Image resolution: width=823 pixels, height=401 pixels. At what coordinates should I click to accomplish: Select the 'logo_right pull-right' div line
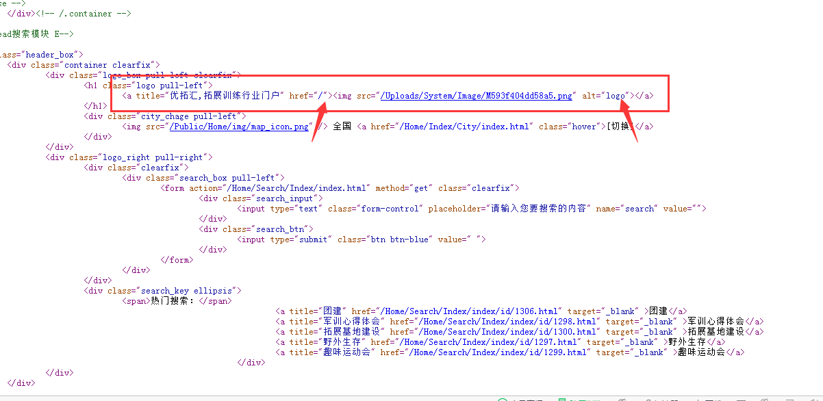tap(129, 157)
